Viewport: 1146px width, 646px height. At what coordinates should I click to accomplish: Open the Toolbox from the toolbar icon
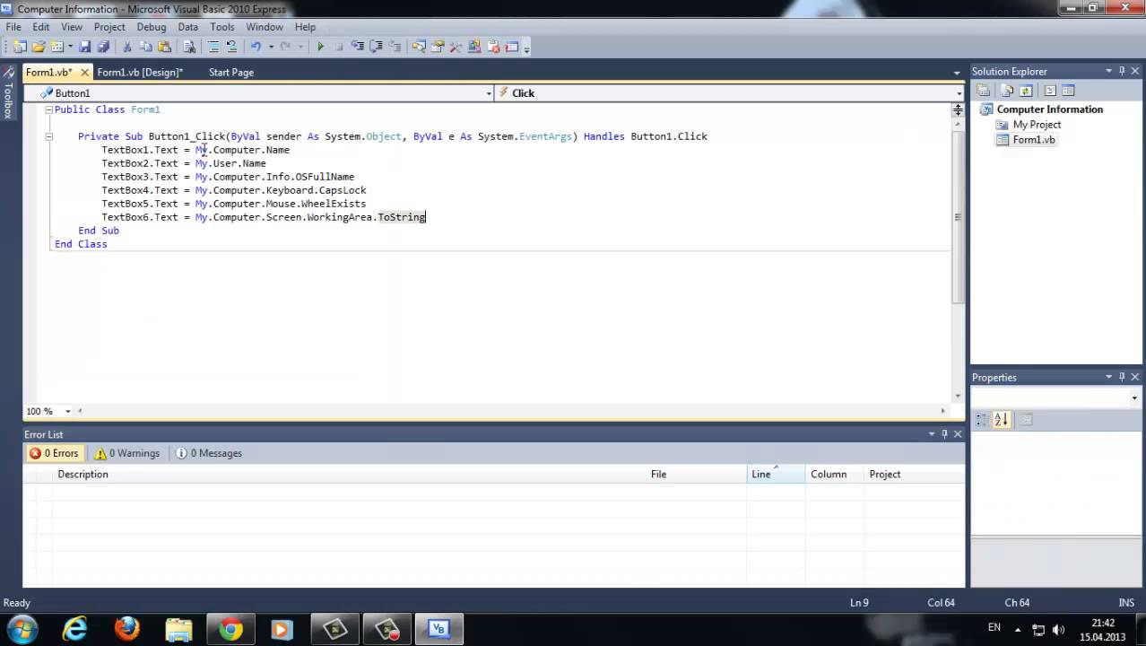tap(456, 47)
